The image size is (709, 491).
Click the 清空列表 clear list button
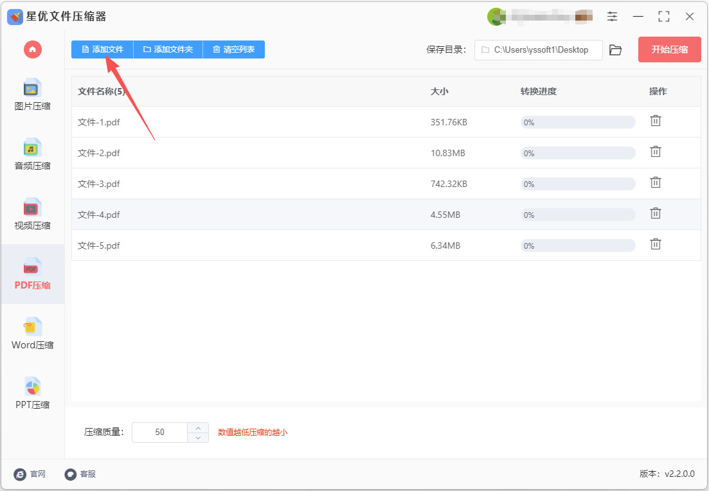(234, 49)
